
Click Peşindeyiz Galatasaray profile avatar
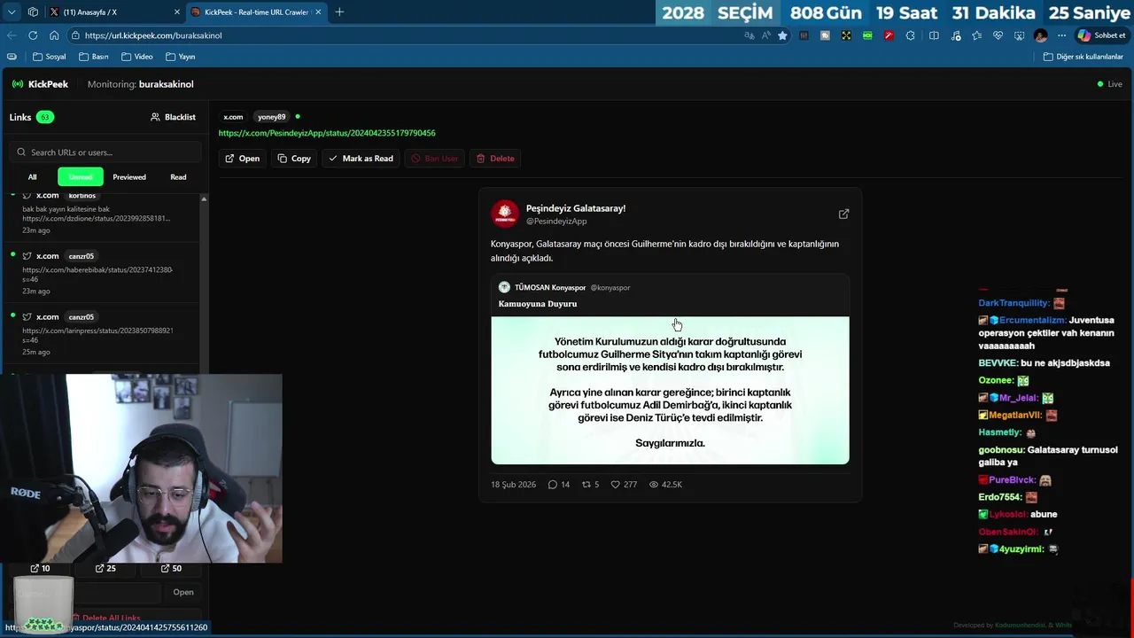tap(505, 214)
